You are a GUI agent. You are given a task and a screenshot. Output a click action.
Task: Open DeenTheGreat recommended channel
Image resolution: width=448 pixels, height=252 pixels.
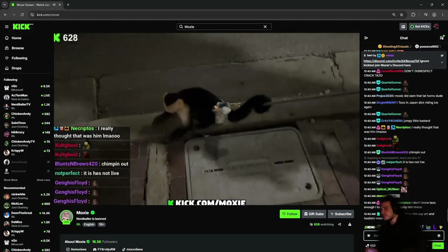point(27,215)
